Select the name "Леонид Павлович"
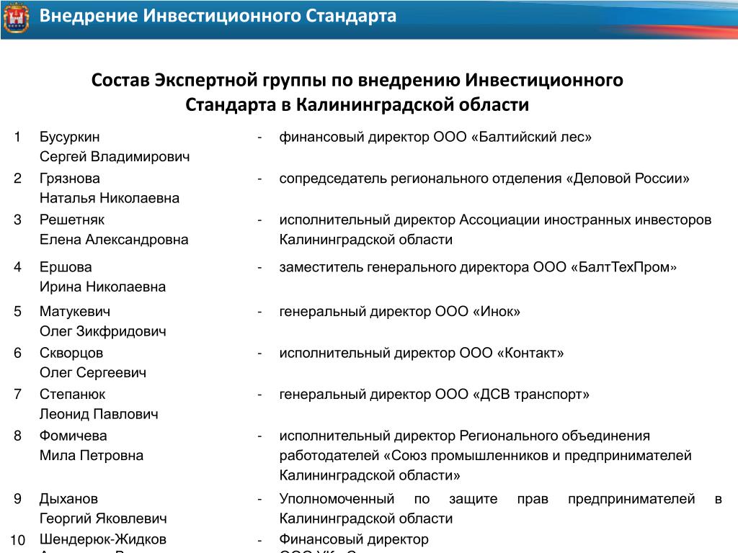 point(99,414)
